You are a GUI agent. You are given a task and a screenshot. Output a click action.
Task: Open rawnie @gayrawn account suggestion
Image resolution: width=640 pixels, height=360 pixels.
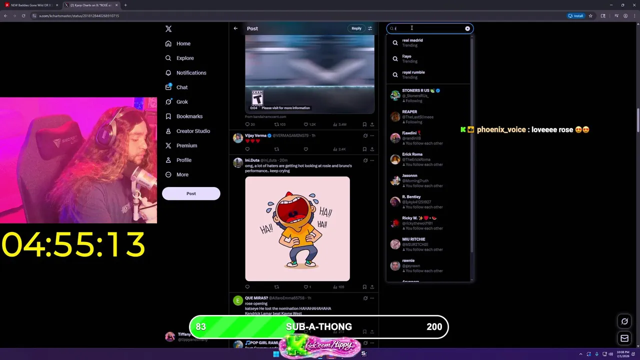coord(429,265)
